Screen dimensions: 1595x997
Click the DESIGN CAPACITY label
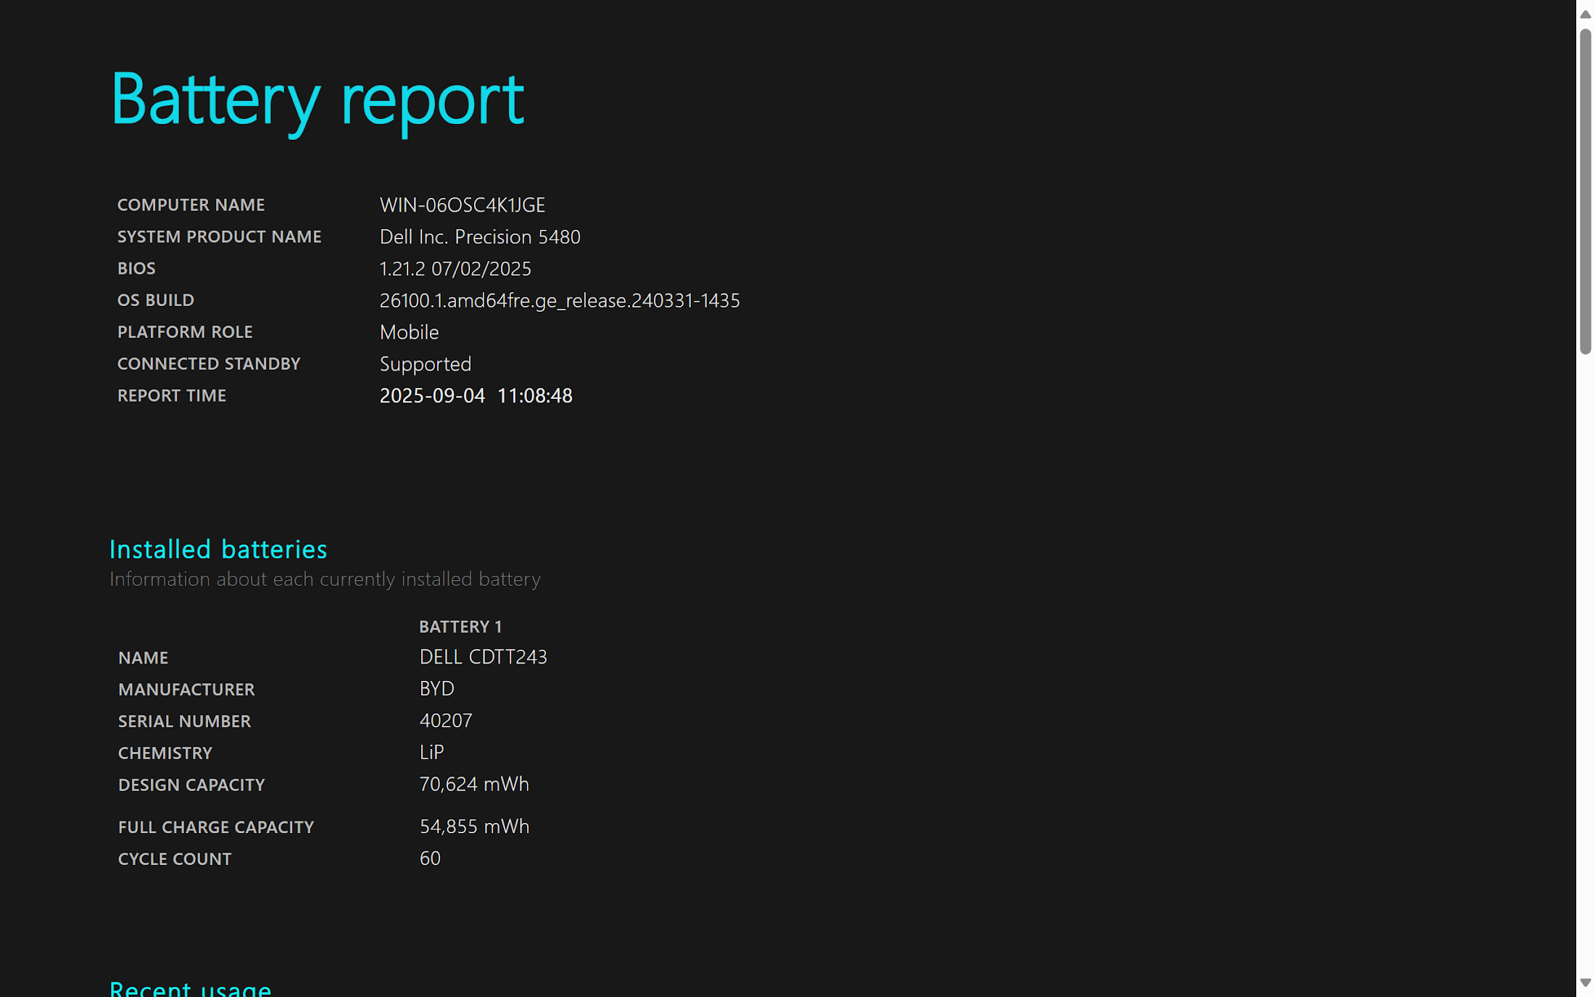[191, 786]
